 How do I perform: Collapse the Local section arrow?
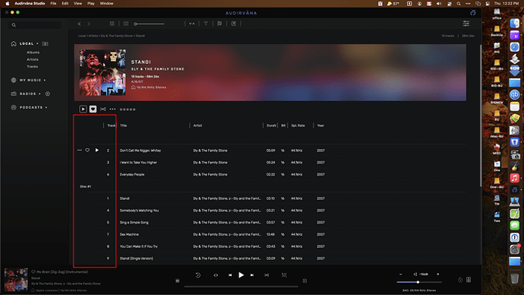pyautogui.click(x=37, y=43)
